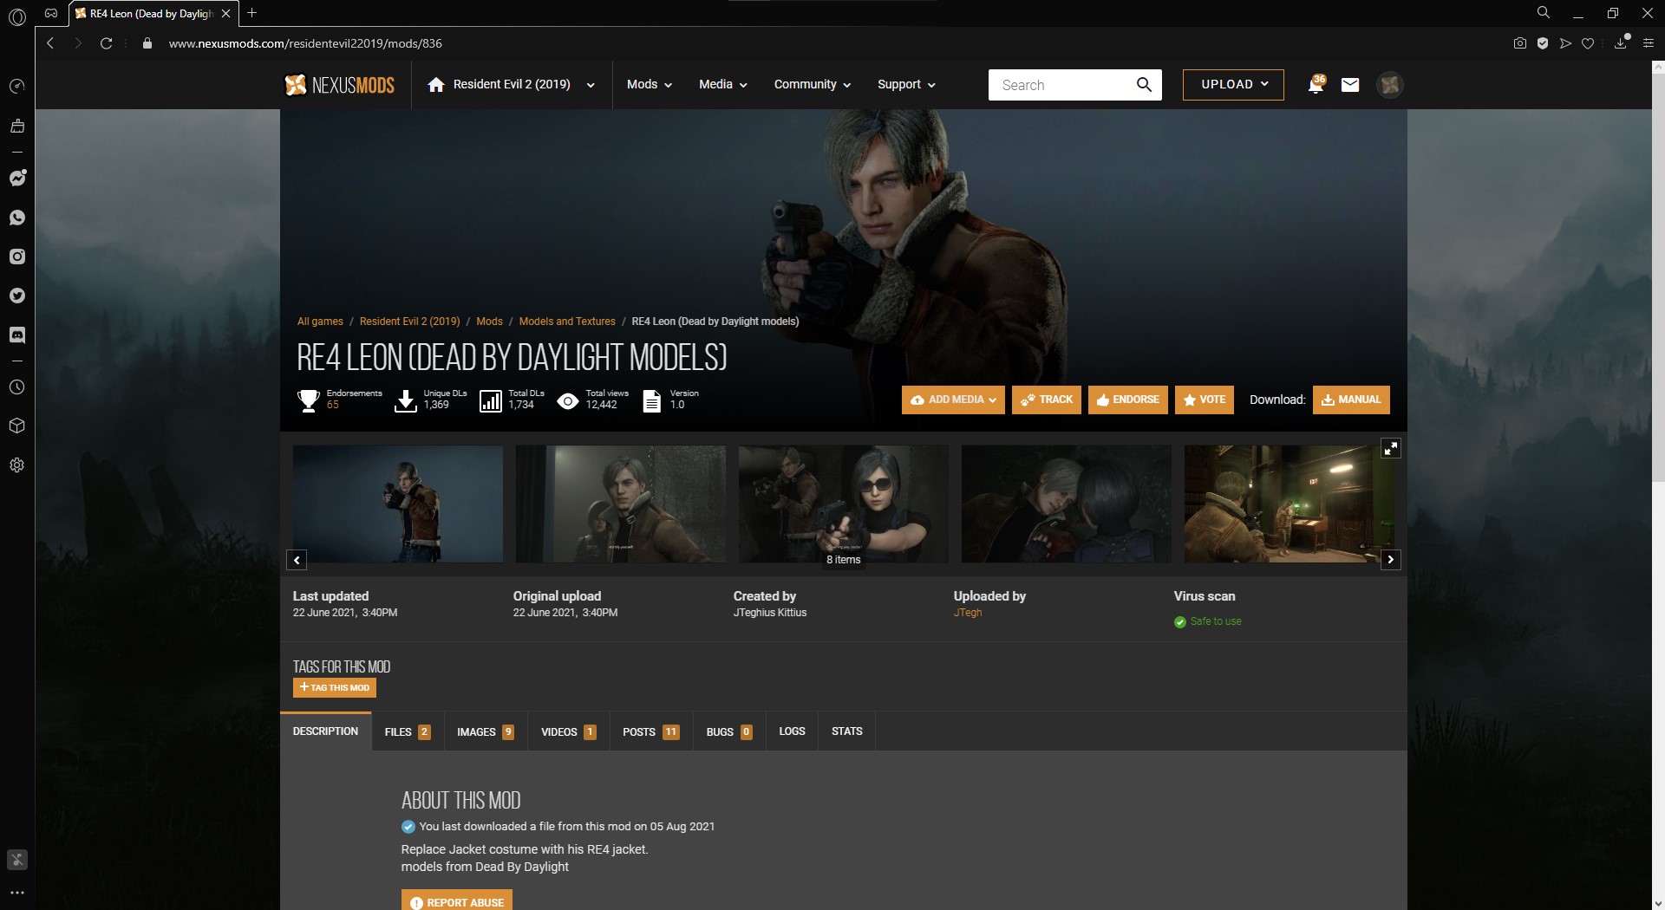Switch to the BUGS tab
The width and height of the screenshot is (1665, 910).
click(x=729, y=731)
